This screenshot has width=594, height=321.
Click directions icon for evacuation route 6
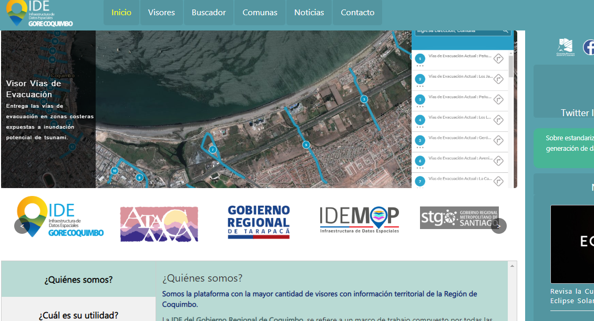click(x=498, y=161)
